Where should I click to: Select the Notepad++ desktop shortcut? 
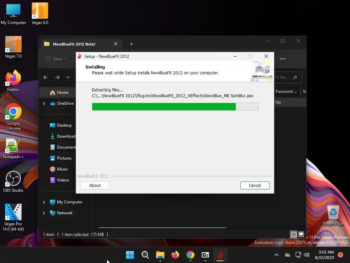click(13, 149)
